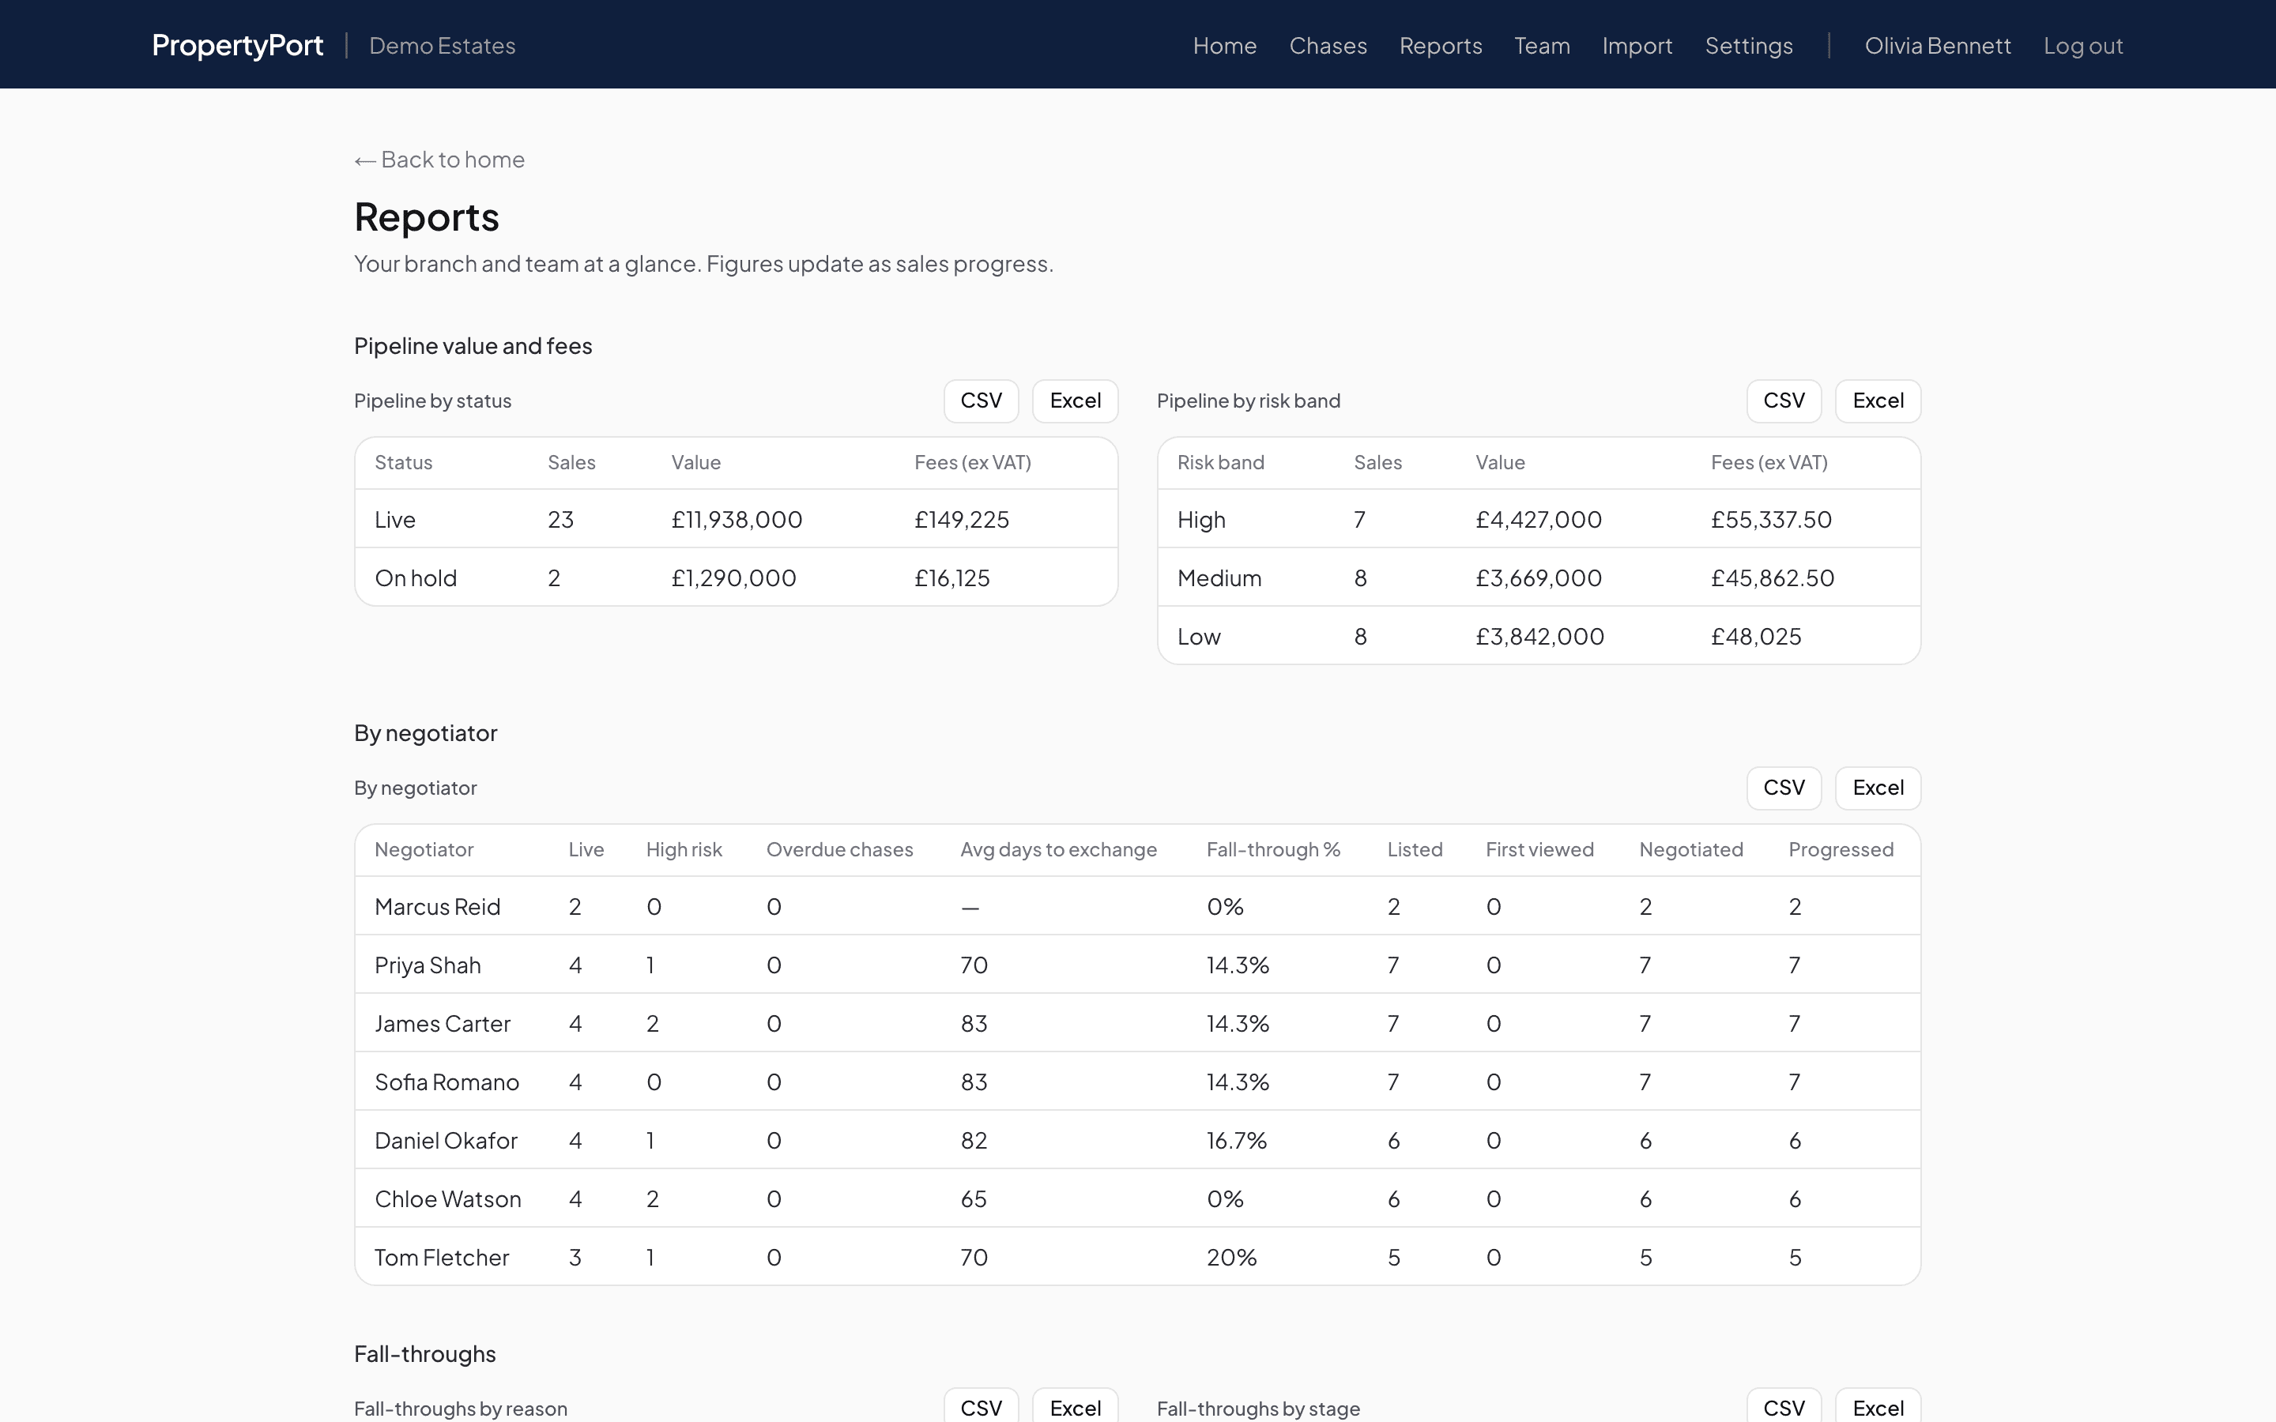2276x1422 pixels.
Task: Click Marcus Reid in negotiator table
Action: (x=437, y=907)
